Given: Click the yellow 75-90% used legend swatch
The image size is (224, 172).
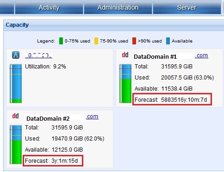Looking at the screenshot, I should coord(96,41).
